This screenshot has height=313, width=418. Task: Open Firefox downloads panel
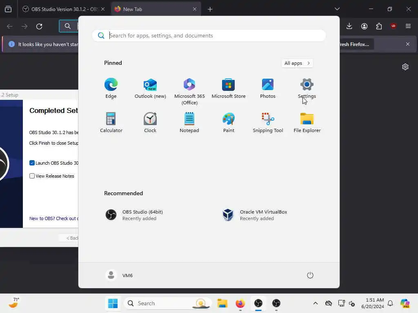[x=349, y=26]
